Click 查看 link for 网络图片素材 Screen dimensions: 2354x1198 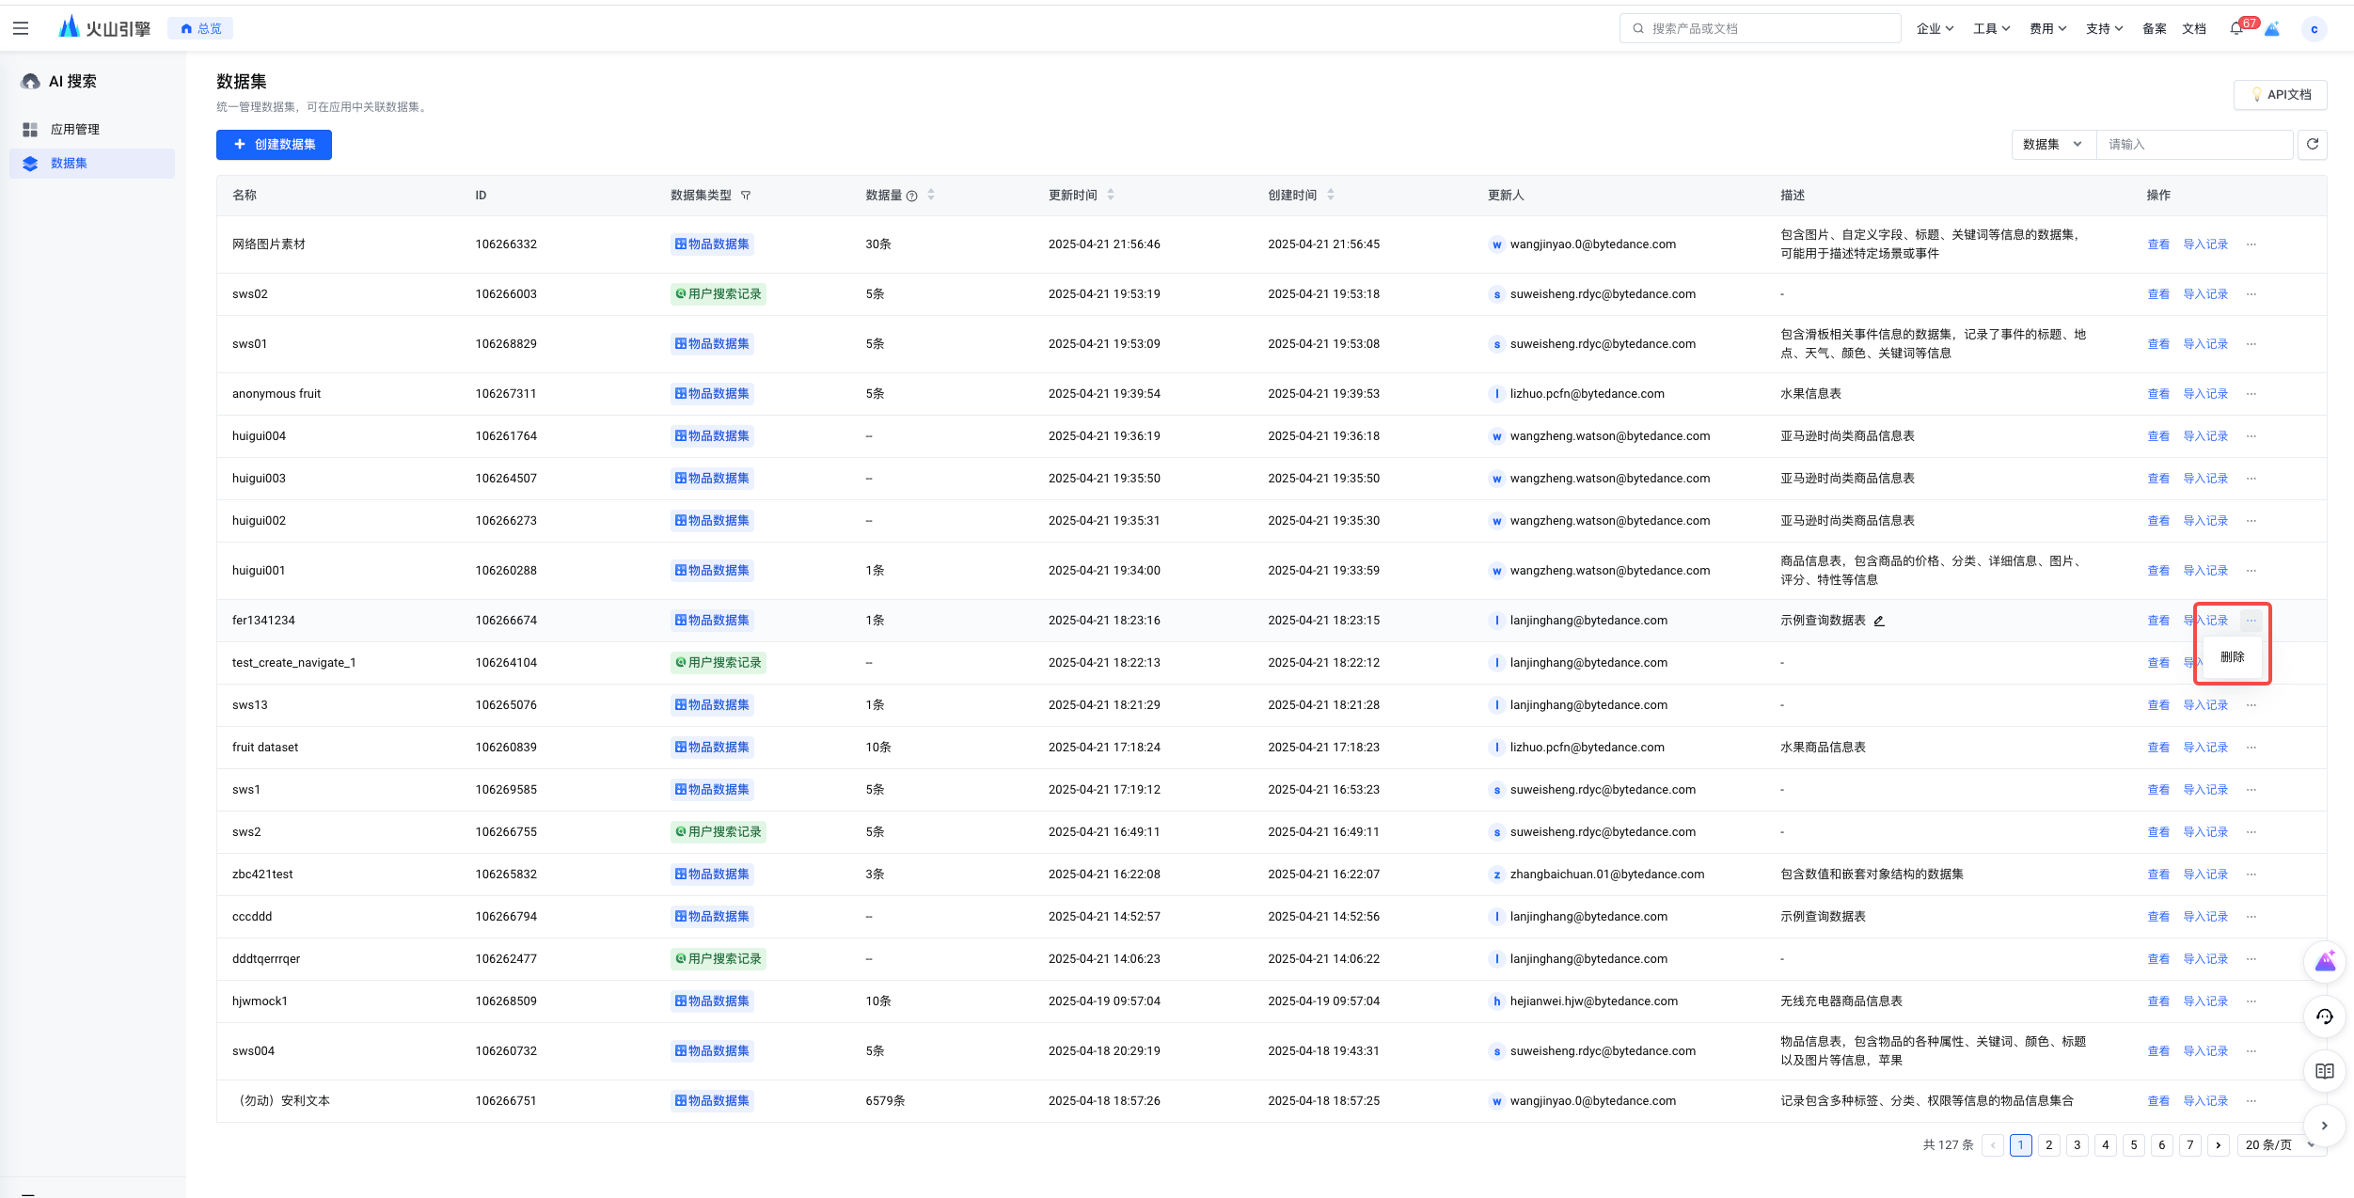click(x=2157, y=244)
